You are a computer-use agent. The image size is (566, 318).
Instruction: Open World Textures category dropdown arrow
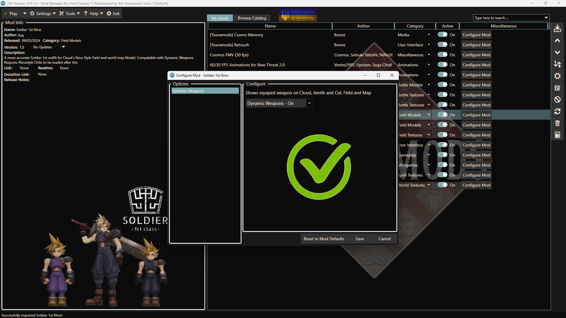click(x=429, y=185)
